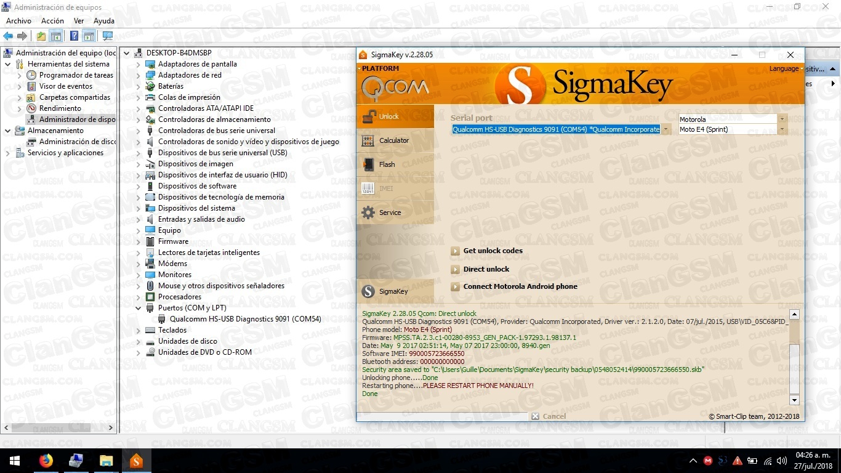Image resolution: width=841 pixels, height=473 pixels.
Task: Expand the Teclados node
Action: [139, 330]
